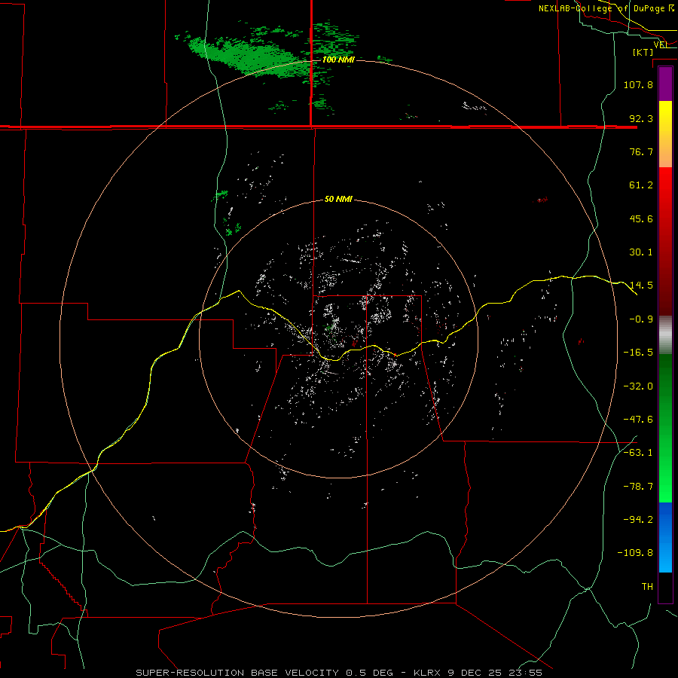This screenshot has width=678, height=678.
Task: Click the red segment of the velocity color bar
Action: [x=665, y=241]
